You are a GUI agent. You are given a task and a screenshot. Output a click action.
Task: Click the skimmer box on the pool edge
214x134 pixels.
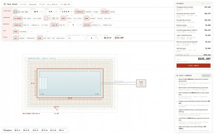point(89,71)
